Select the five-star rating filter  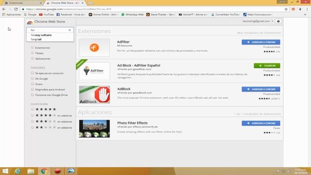pyautogui.click(x=33, y=109)
